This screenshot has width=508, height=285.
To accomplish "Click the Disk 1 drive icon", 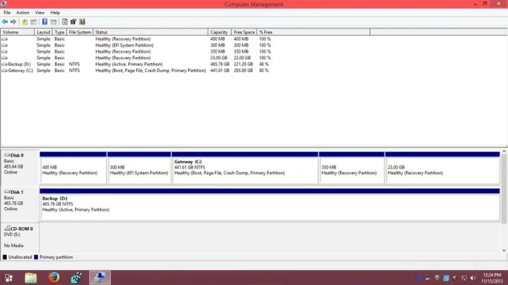I will click(7, 191).
